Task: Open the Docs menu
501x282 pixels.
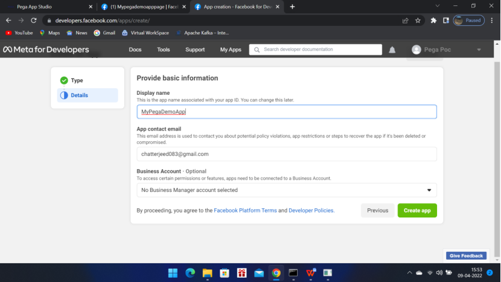Action: tap(135, 50)
